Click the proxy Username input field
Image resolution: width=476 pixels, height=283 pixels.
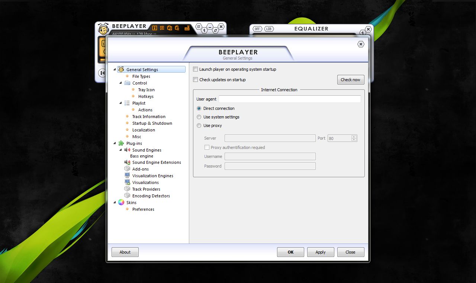pos(270,156)
